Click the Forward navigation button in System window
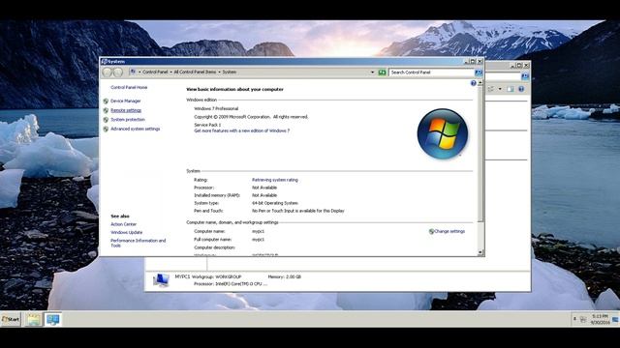The image size is (620, 348). [x=118, y=72]
